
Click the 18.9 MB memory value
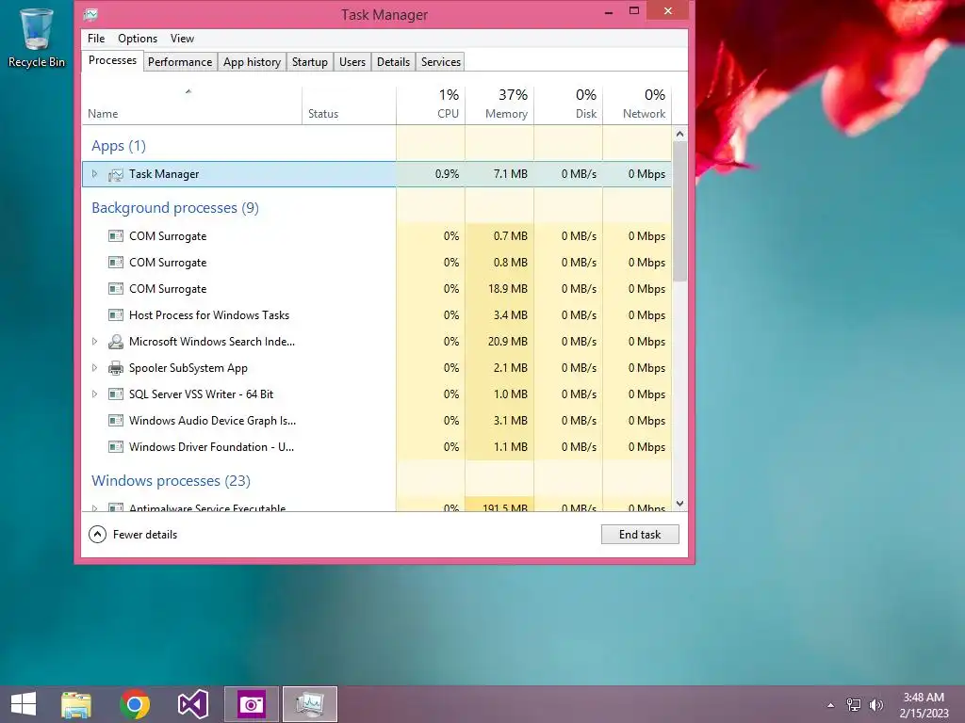508,289
